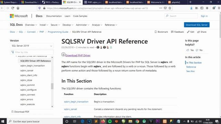Switch to the Welcome to XAMPP tab

(156, 2)
